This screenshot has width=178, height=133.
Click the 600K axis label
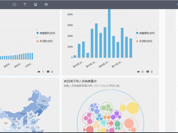click(70, 25)
